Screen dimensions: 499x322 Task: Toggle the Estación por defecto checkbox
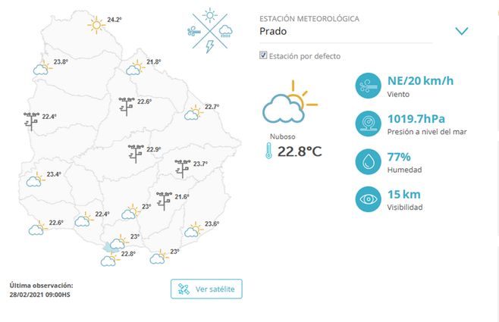(x=263, y=55)
